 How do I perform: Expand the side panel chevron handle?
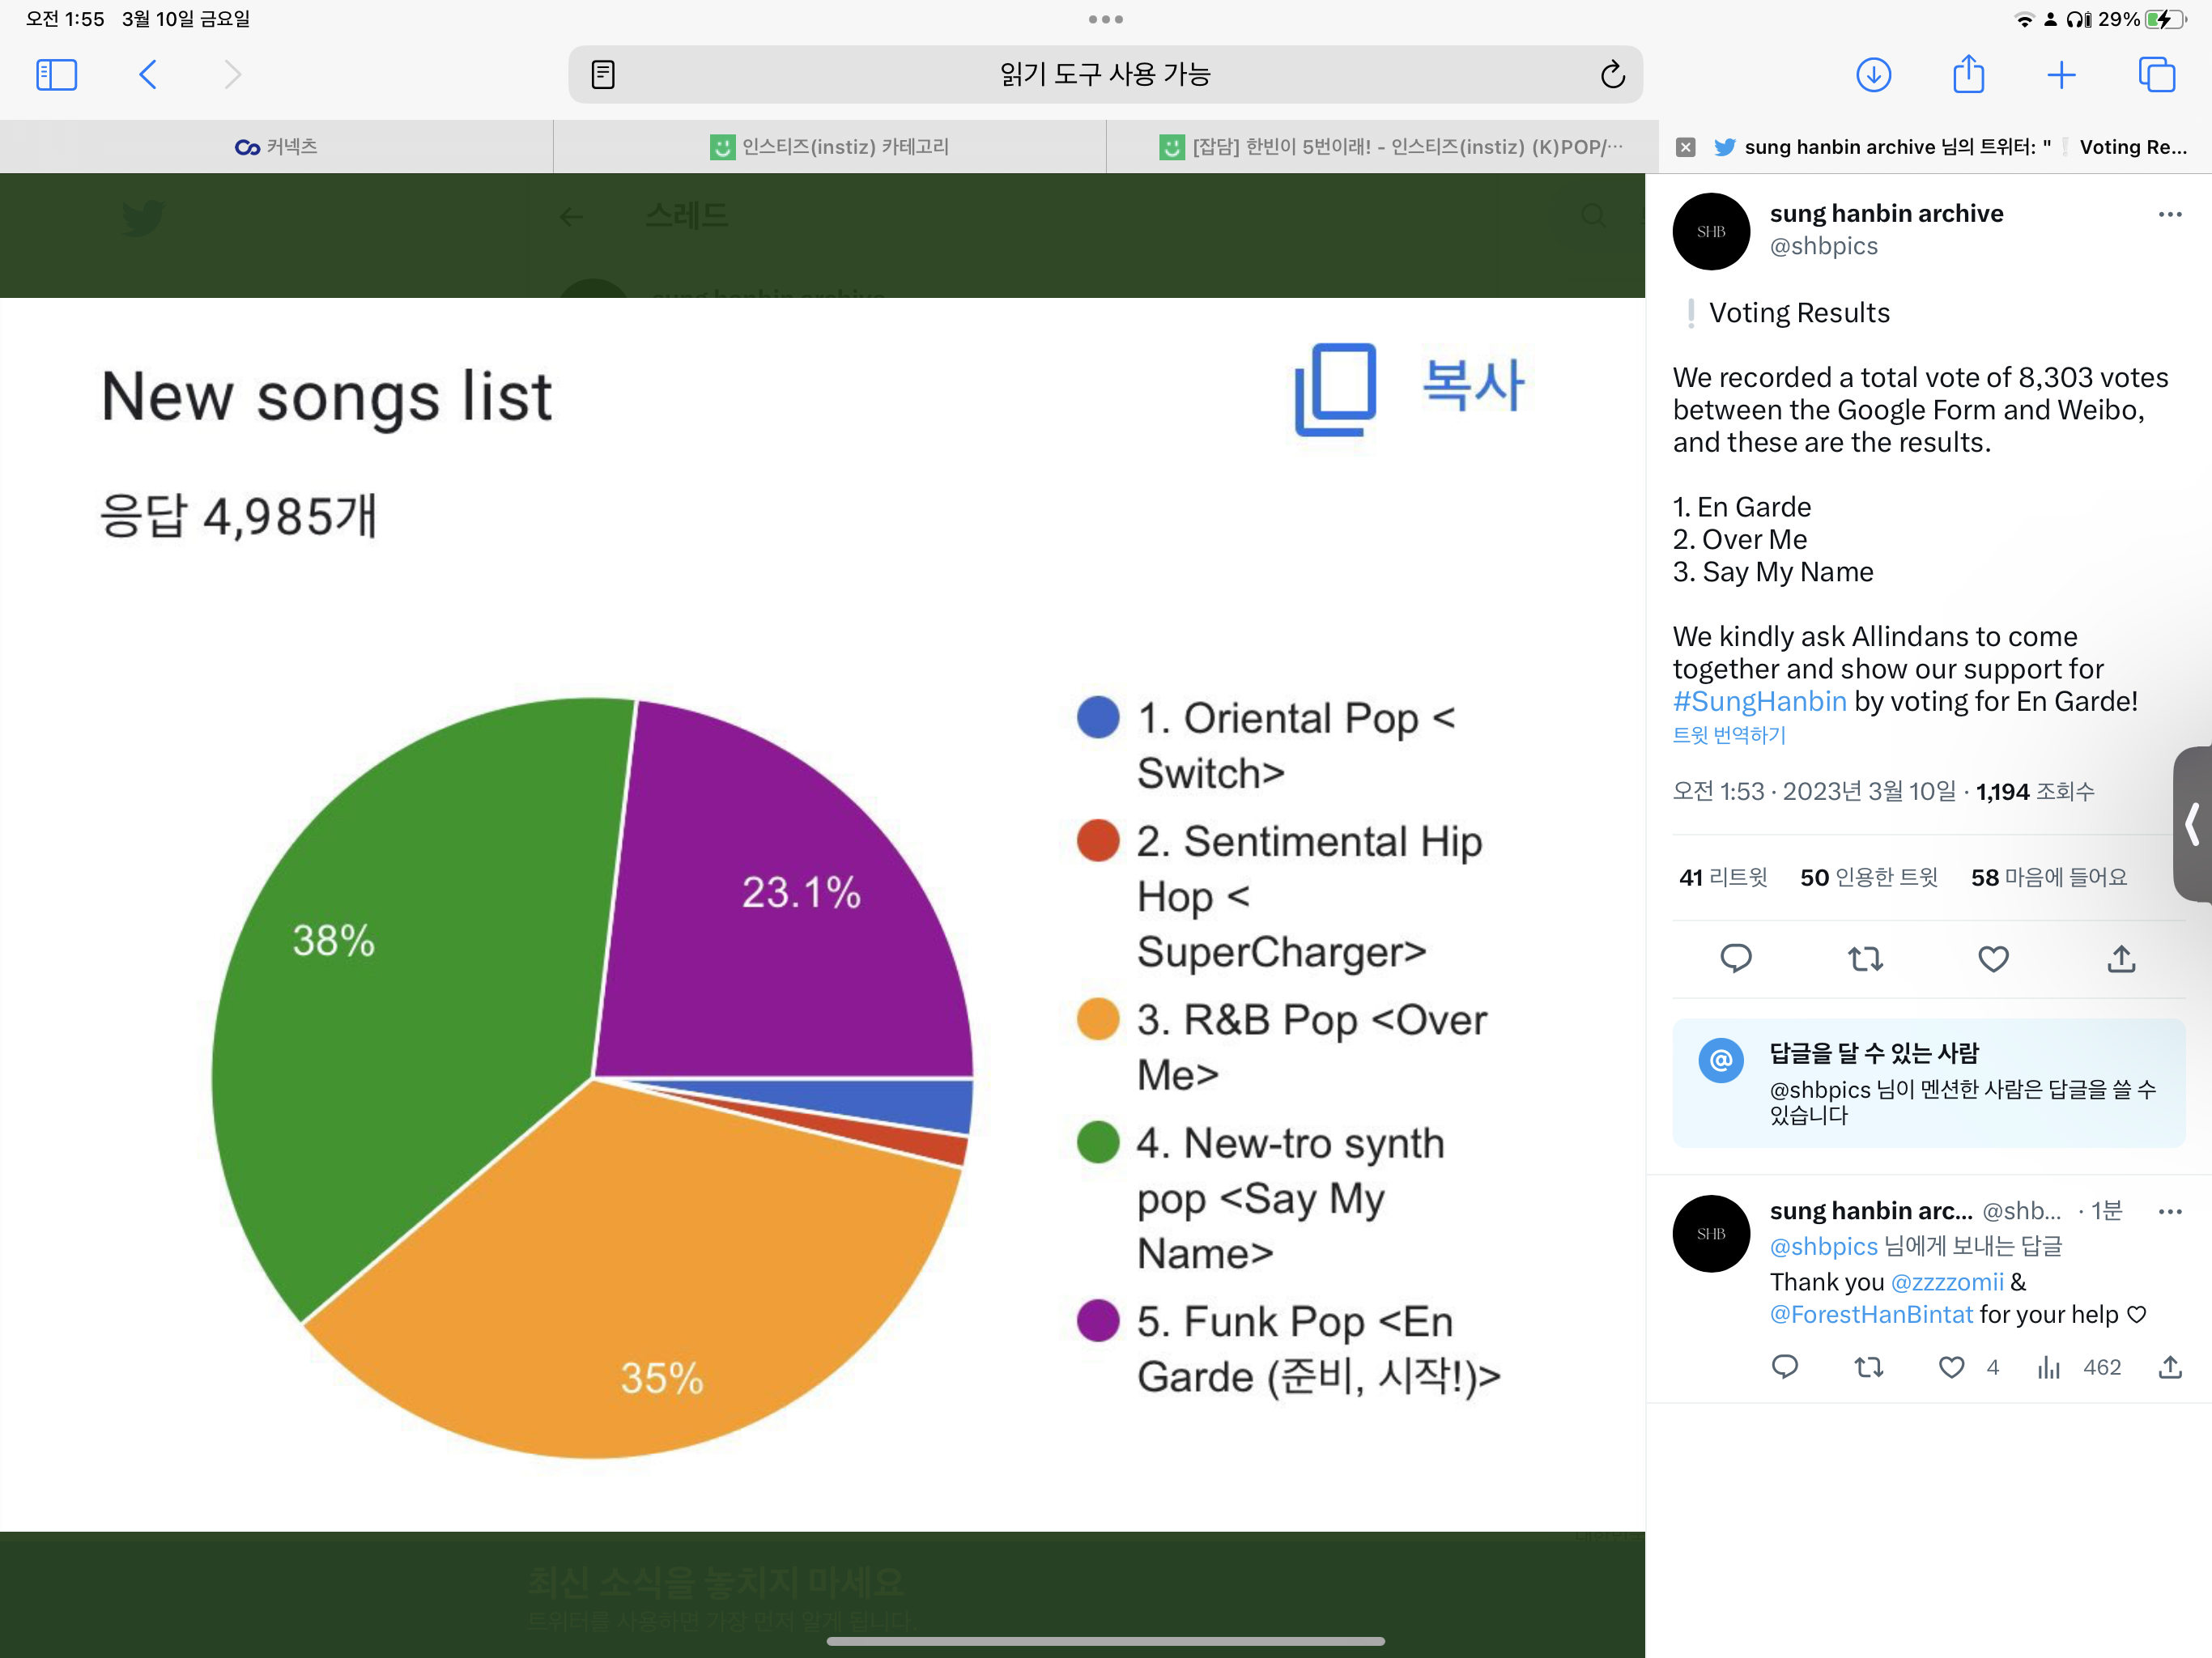coord(2193,824)
